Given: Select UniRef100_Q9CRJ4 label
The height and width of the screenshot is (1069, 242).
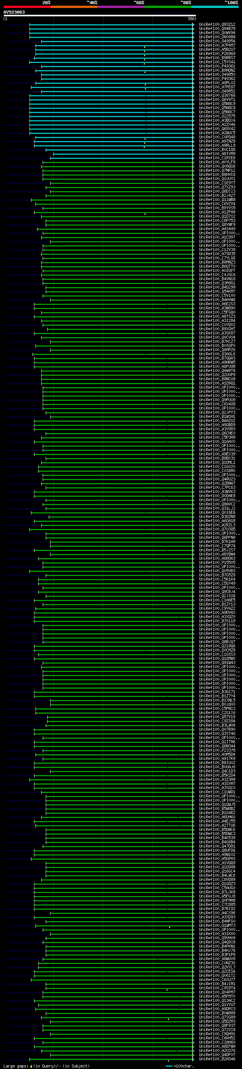Looking at the screenshot, I should pyautogui.click(x=217, y=591).
